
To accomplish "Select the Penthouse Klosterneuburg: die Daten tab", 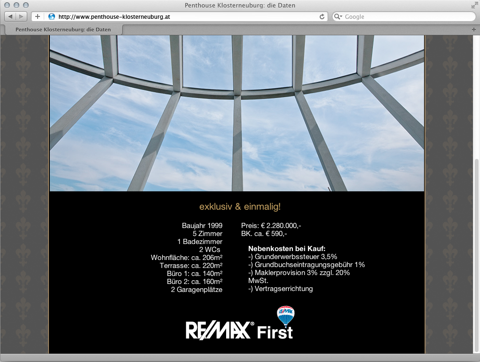I will click(x=63, y=30).
